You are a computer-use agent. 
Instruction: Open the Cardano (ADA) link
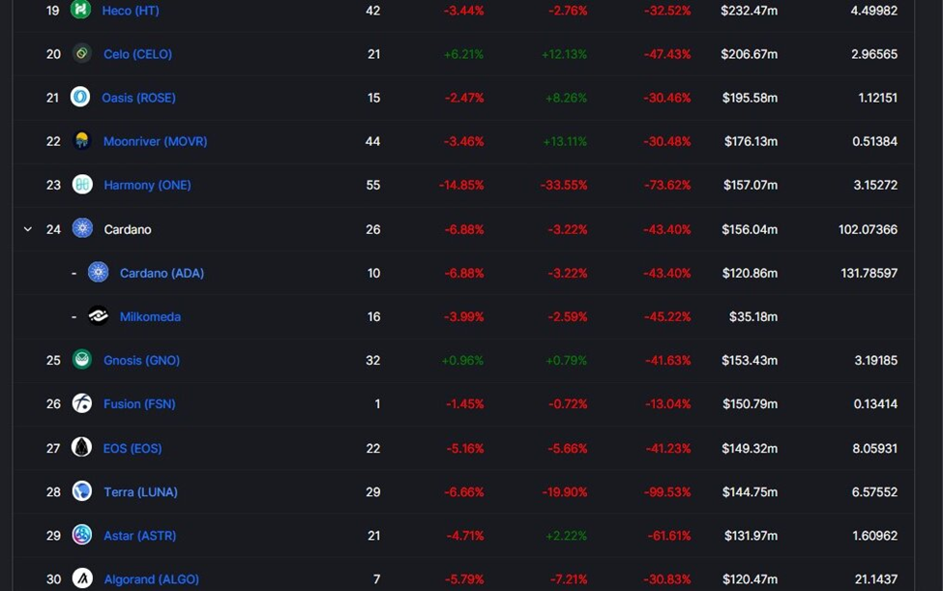point(162,273)
